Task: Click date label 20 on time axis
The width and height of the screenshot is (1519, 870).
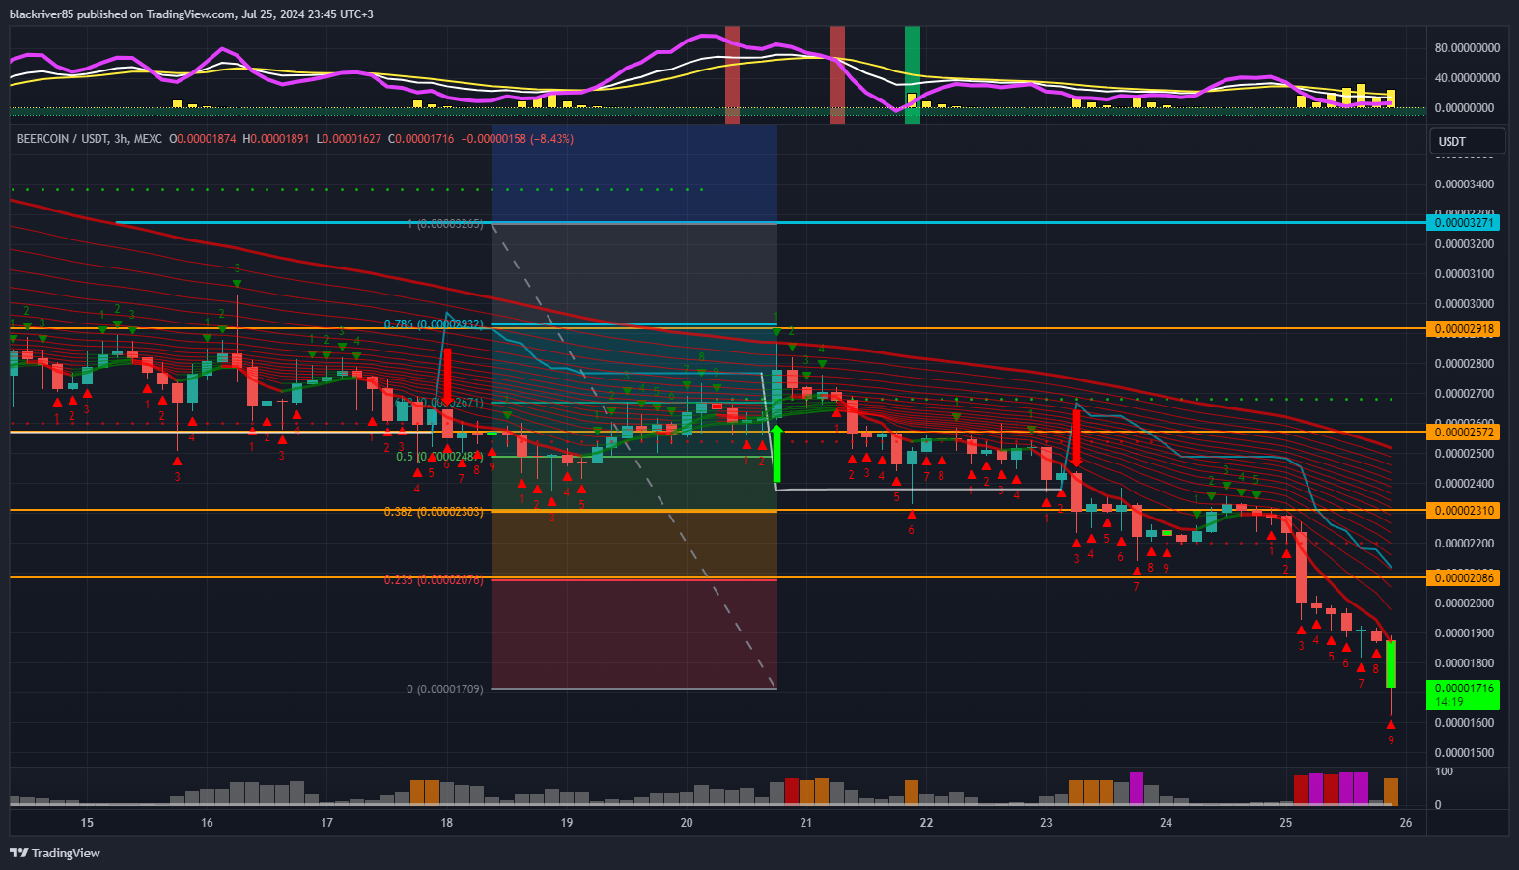Action: coord(687,823)
